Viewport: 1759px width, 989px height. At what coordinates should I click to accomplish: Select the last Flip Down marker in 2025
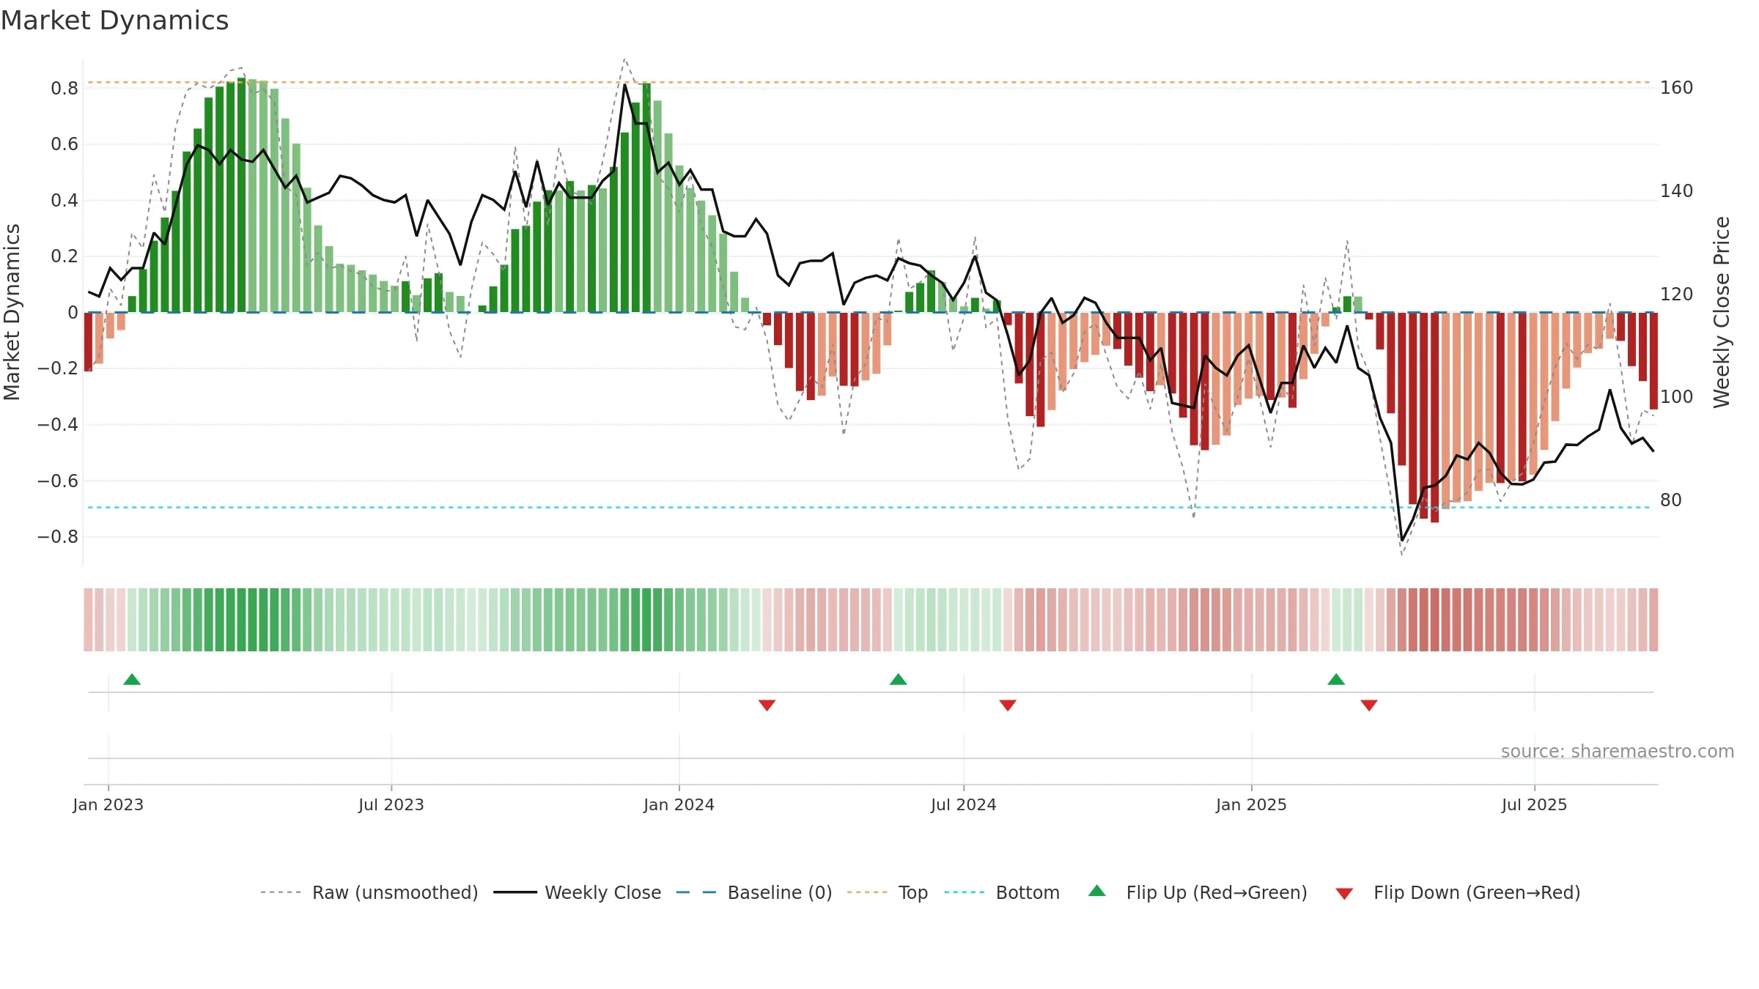[1369, 705]
